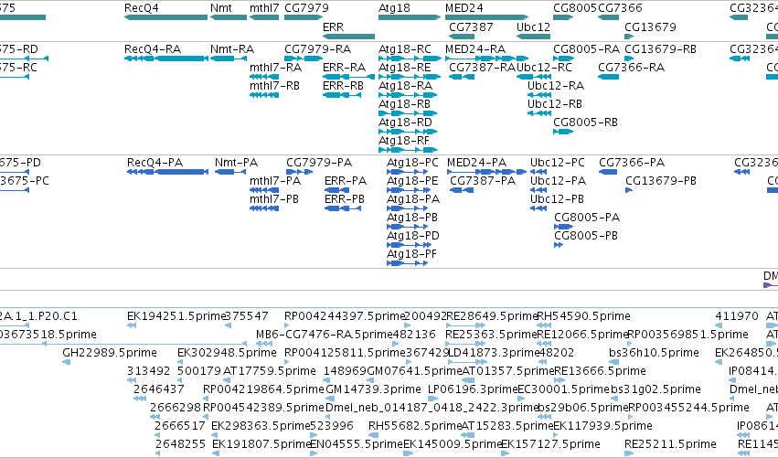Click the CG7387-PA protein label
778x458 pixels.
[483, 181]
